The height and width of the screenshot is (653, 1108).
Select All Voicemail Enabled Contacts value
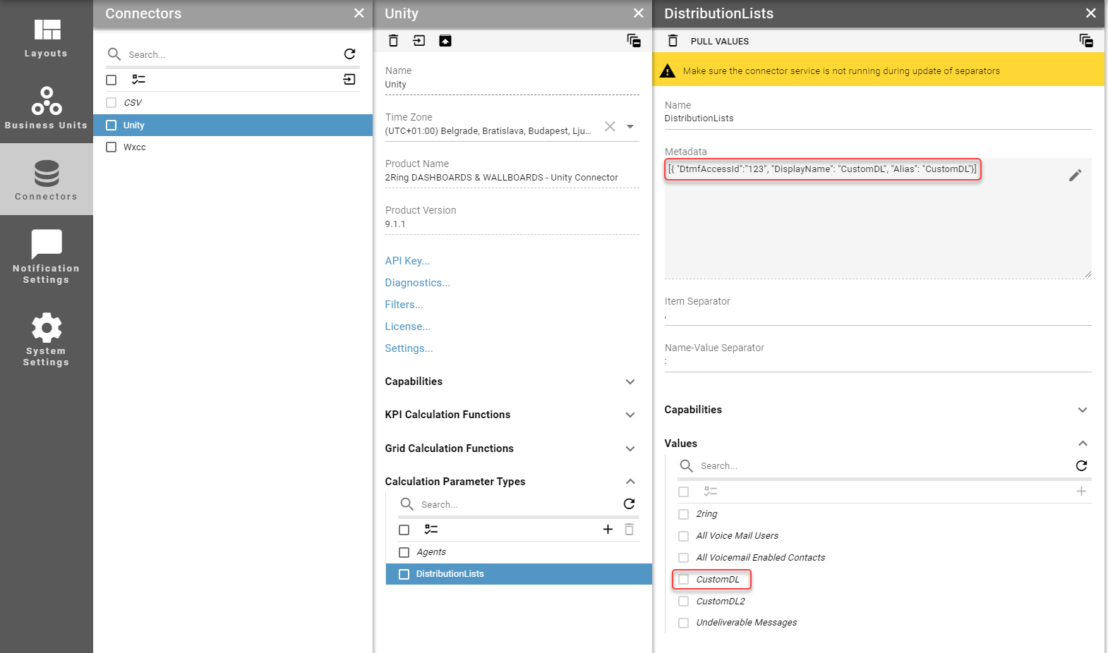[x=761, y=558]
